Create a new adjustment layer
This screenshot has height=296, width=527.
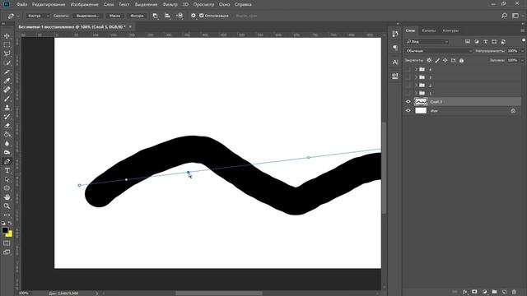point(485,292)
